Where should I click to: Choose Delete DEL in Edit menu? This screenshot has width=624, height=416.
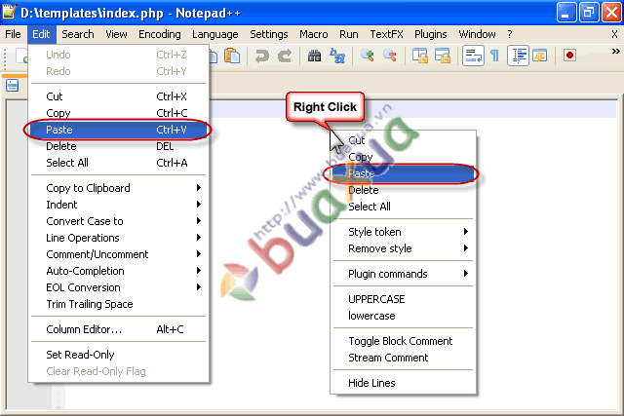(x=119, y=146)
